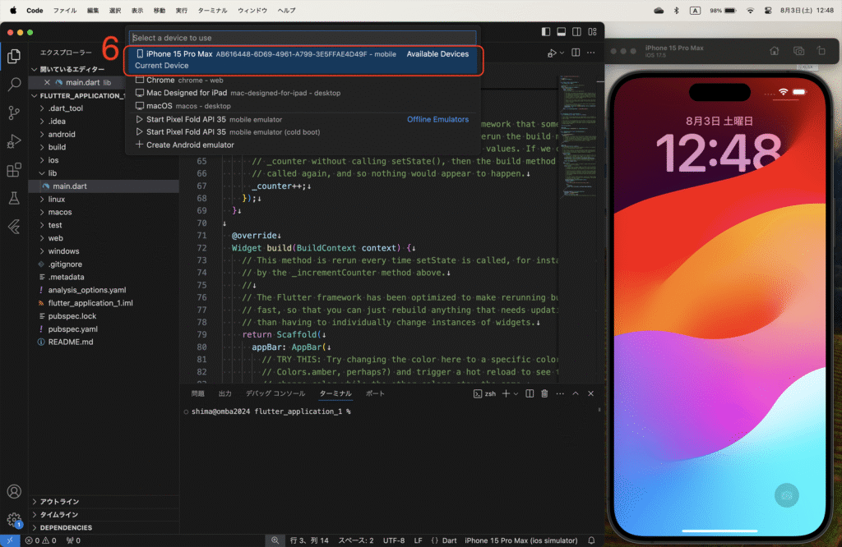This screenshot has height=547, width=842.
Task: Open the Testing flask view
Action: [15, 198]
